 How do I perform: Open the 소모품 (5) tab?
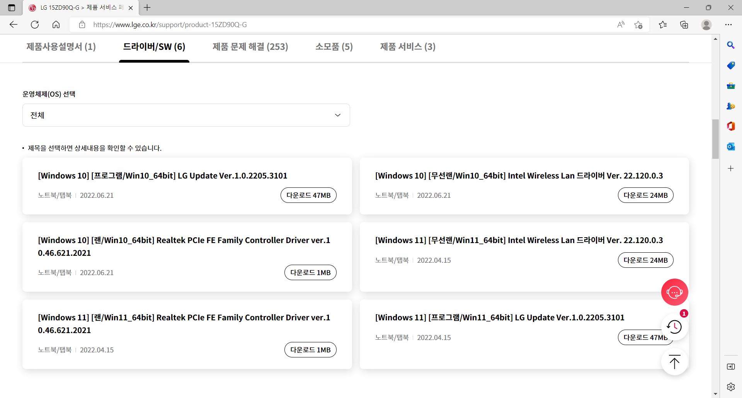pyautogui.click(x=334, y=47)
